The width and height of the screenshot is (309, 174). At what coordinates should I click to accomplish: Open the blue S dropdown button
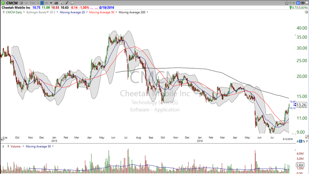(x=298, y=3)
